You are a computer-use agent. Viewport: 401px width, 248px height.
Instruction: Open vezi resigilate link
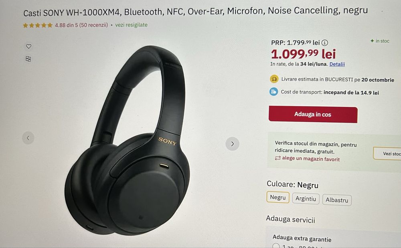pyautogui.click(x=131, y=25)
